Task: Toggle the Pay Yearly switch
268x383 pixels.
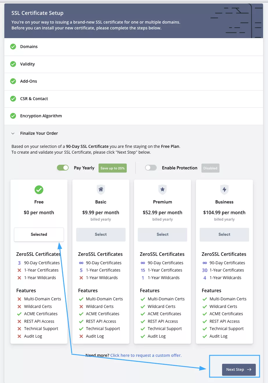Action: (63, 168)
